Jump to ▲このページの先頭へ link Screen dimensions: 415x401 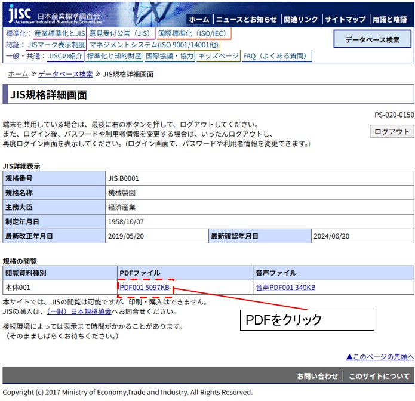tap(380, 357)
